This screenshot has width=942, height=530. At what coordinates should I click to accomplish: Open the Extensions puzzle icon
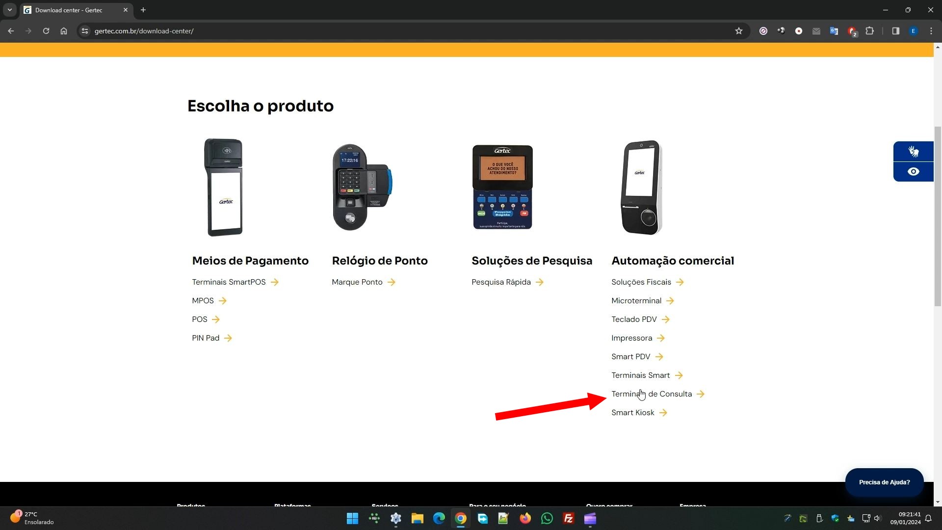pyautogui.click(x=869, y=31)
